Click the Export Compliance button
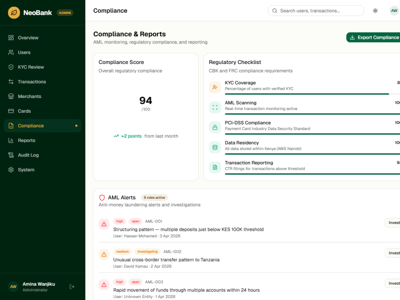400x300 pixels. point(373,38)
